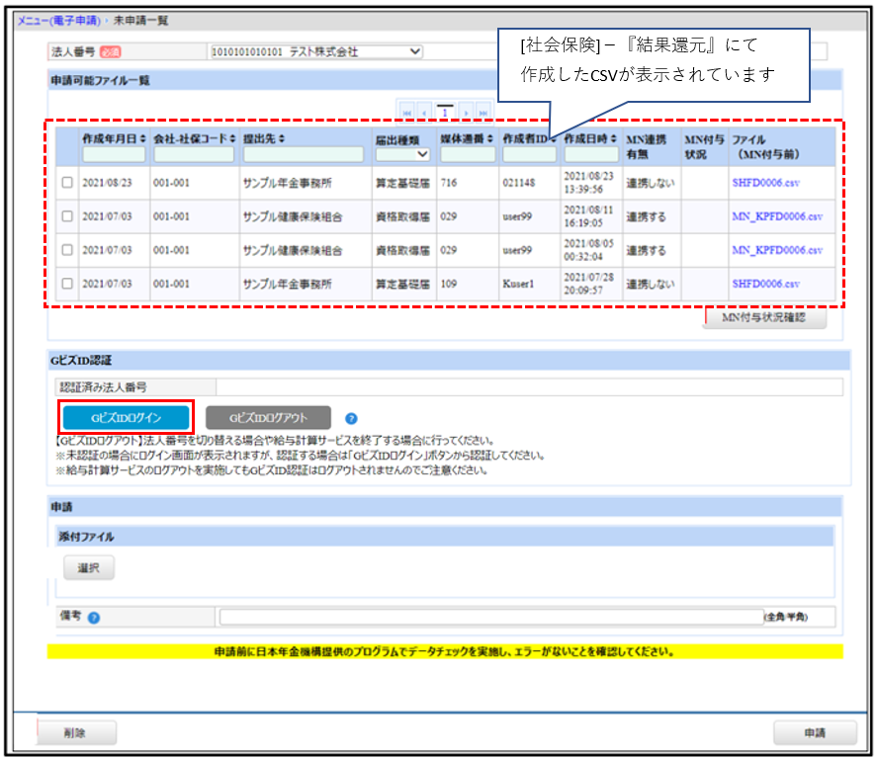878x759 pixels.
Task: Open SHFD0006.csv in the Kuser1 row
Action: [x=765, y=284]
